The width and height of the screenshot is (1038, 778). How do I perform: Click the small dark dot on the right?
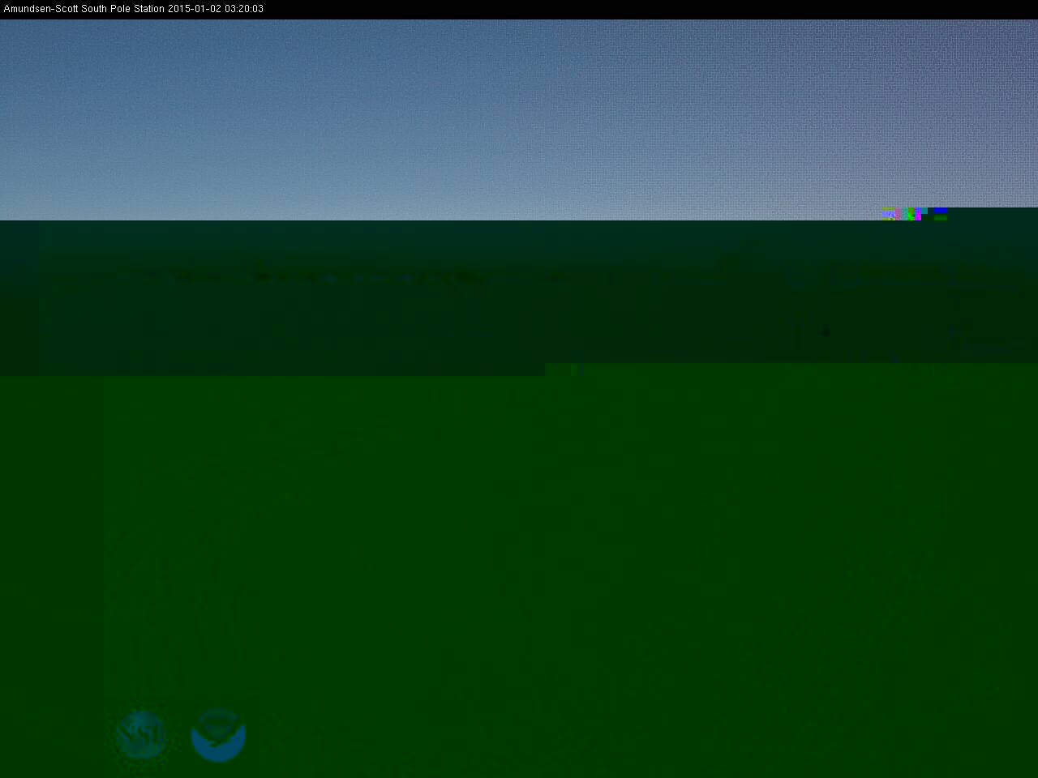(x=826, y=331)
